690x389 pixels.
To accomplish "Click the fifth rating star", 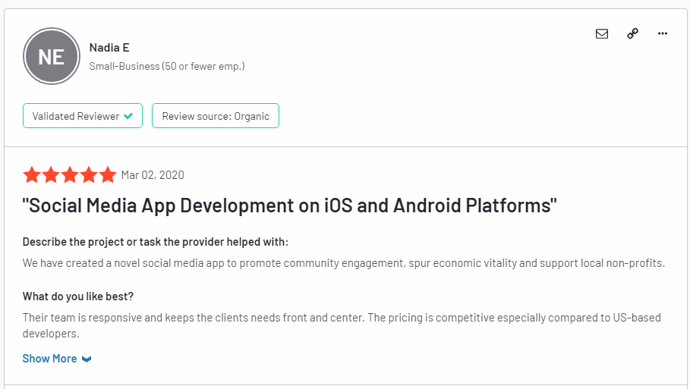I will tap(108, 175).
